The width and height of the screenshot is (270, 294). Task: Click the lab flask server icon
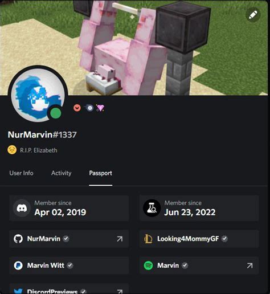(152, 209)
